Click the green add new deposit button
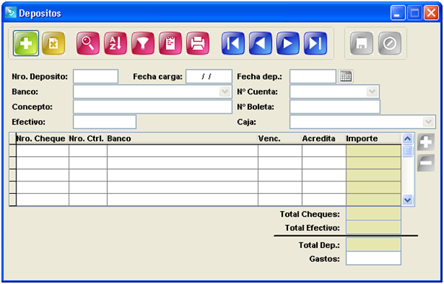This screenshot has height=284, width=444. tap(26, 44)
